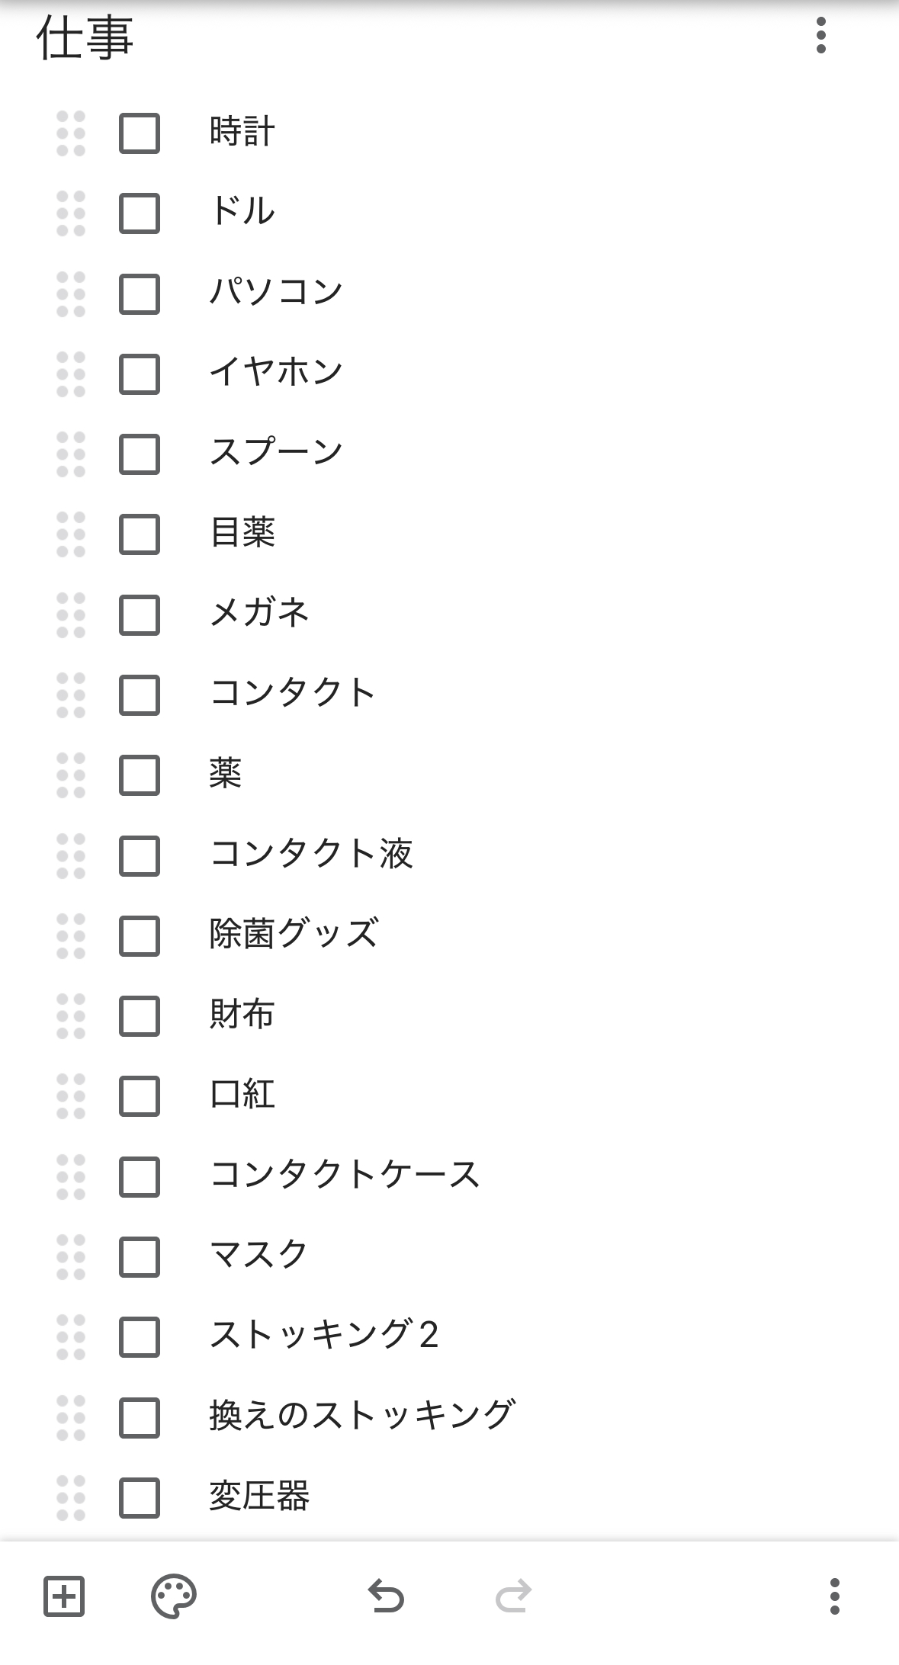Tick the パソコン checkbox
The width and height of the screenshot is (899, 1665).
click(140, 294)
